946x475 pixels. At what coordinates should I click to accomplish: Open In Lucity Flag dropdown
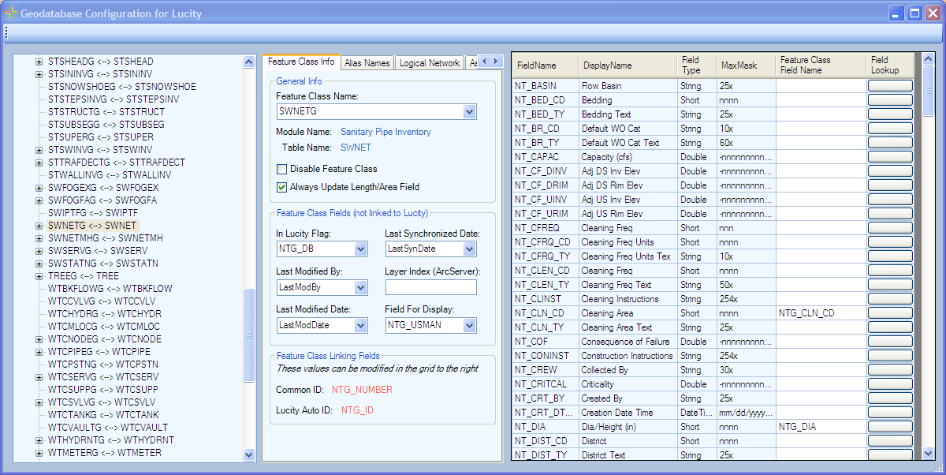point(361,249)
